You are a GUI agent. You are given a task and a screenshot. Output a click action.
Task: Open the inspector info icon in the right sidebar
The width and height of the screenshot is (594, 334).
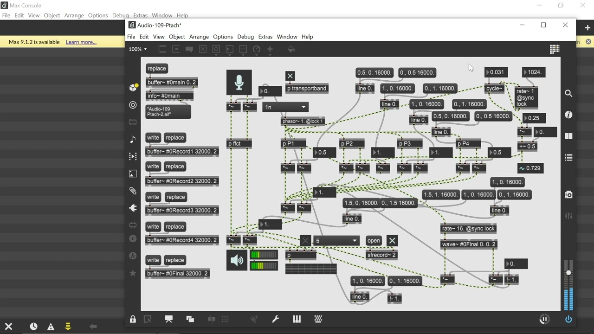[568, 115]
